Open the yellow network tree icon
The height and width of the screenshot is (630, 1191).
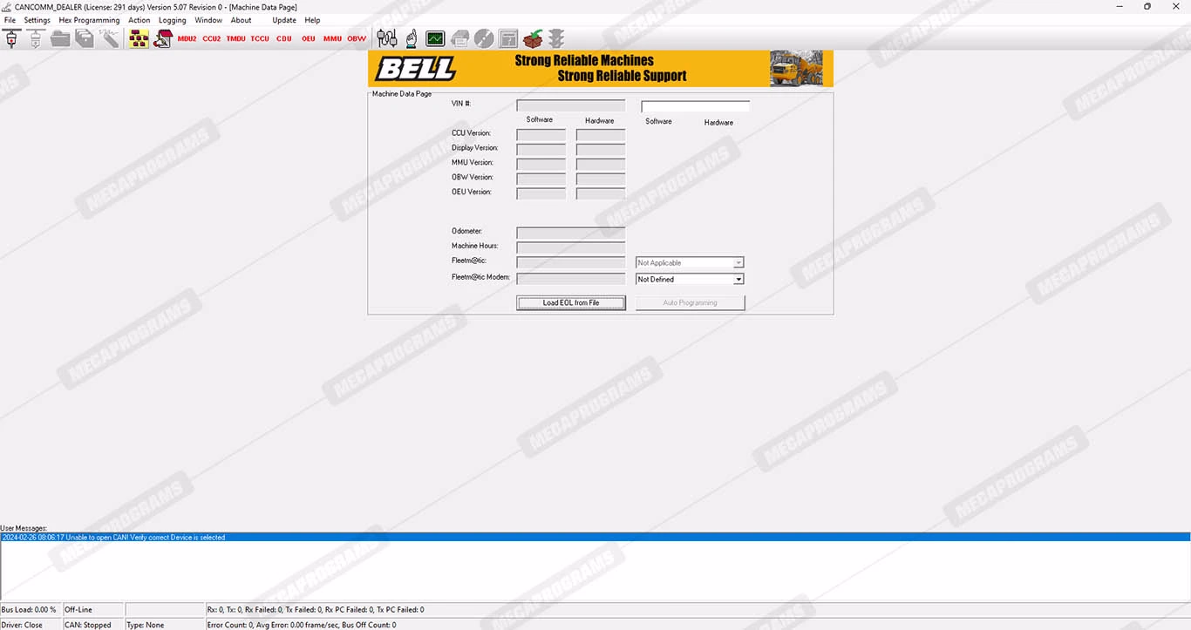[x=139, y=38]
